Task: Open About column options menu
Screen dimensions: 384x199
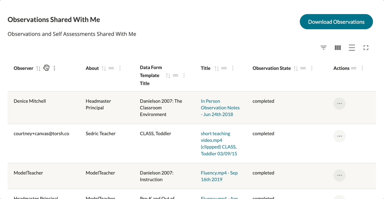Action: coord(120,68)
